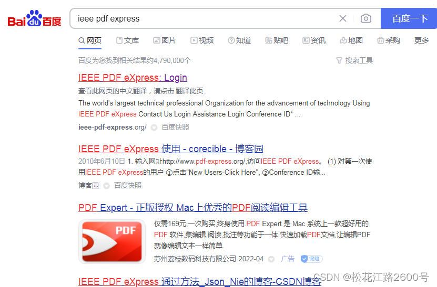Screen dimensions: 437x287
Task: Click the 百度一下 search button
Action: click(409, 18)
